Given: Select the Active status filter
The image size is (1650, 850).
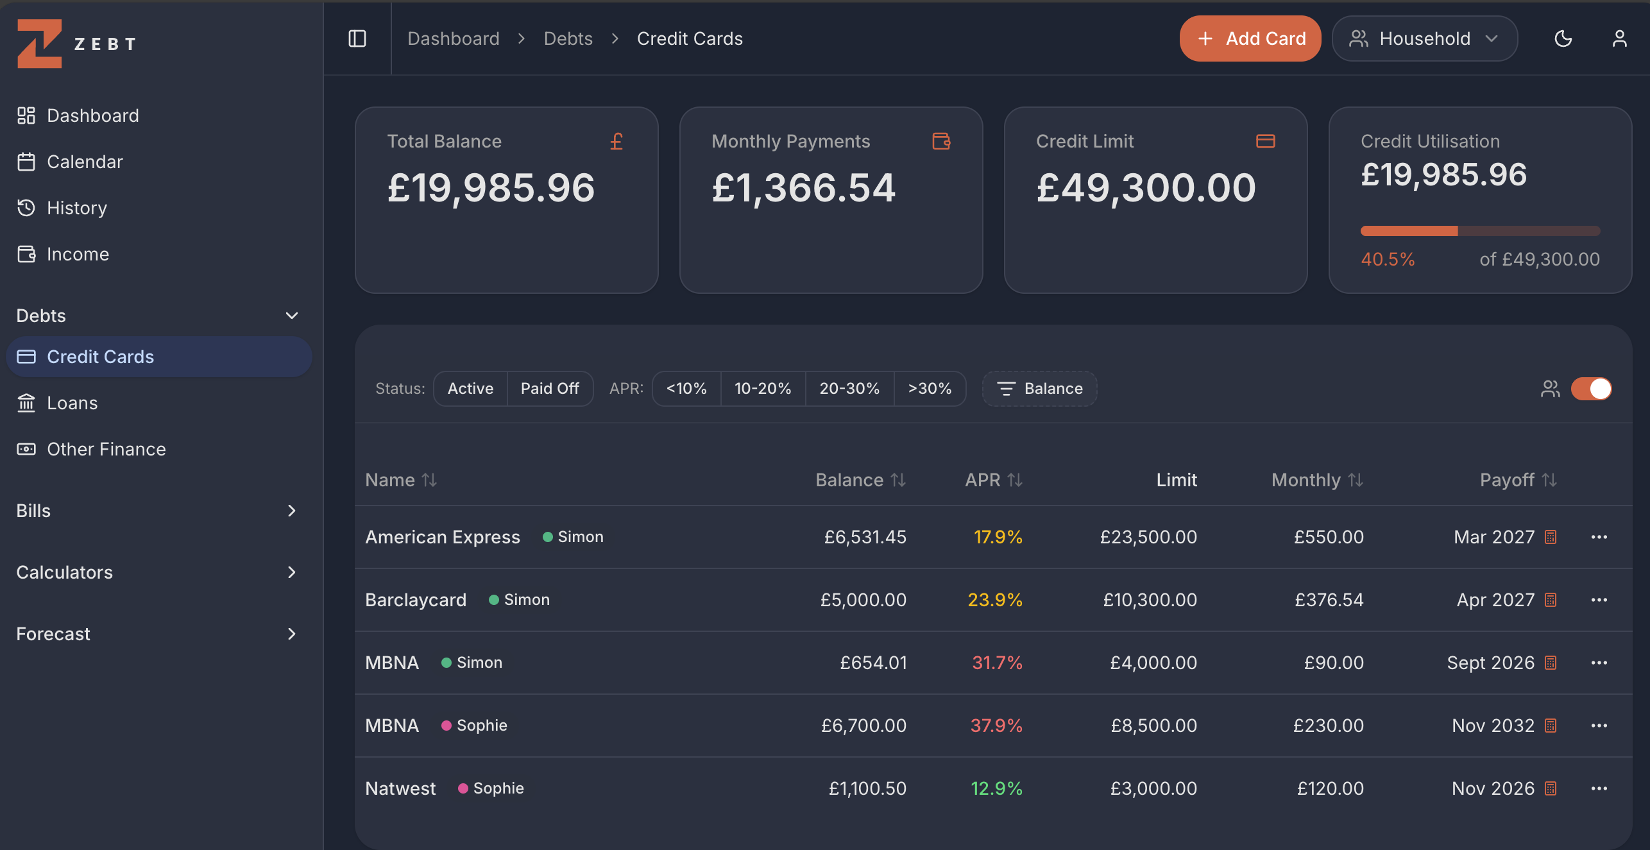Looking at the screenshot, I should (x=470, y=388).
